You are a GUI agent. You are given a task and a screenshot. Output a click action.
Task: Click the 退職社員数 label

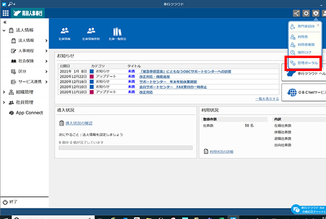click(x=283, y=139)
